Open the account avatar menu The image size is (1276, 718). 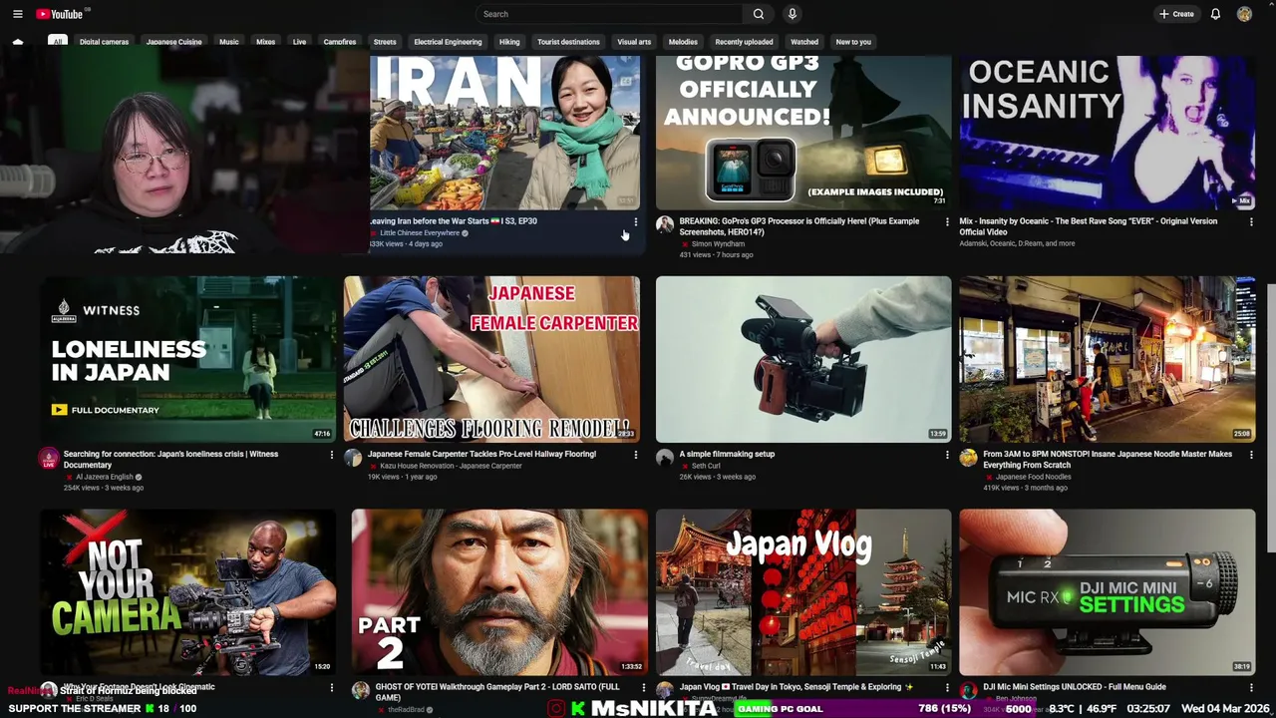click(1244, 14)
